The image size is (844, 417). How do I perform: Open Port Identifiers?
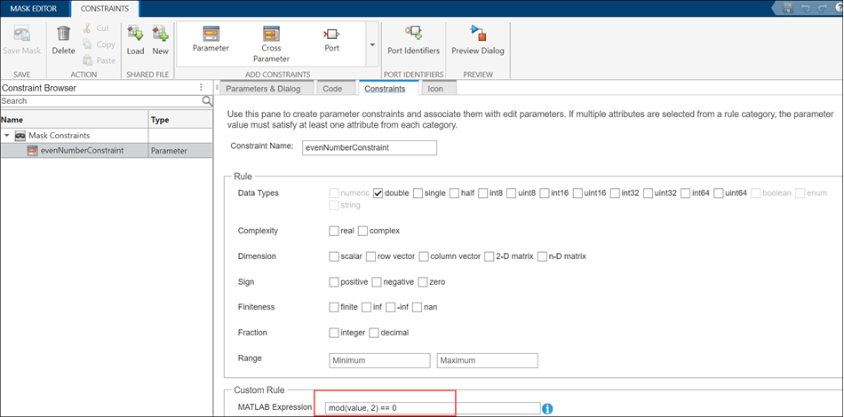tap(413, 40)
